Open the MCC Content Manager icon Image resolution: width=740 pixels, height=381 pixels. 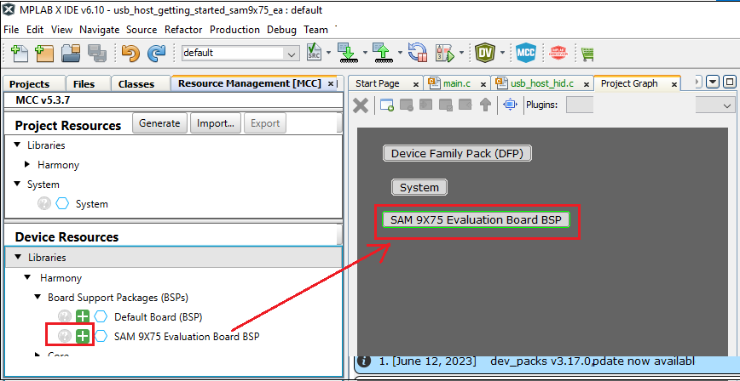(x=526, y=53)
